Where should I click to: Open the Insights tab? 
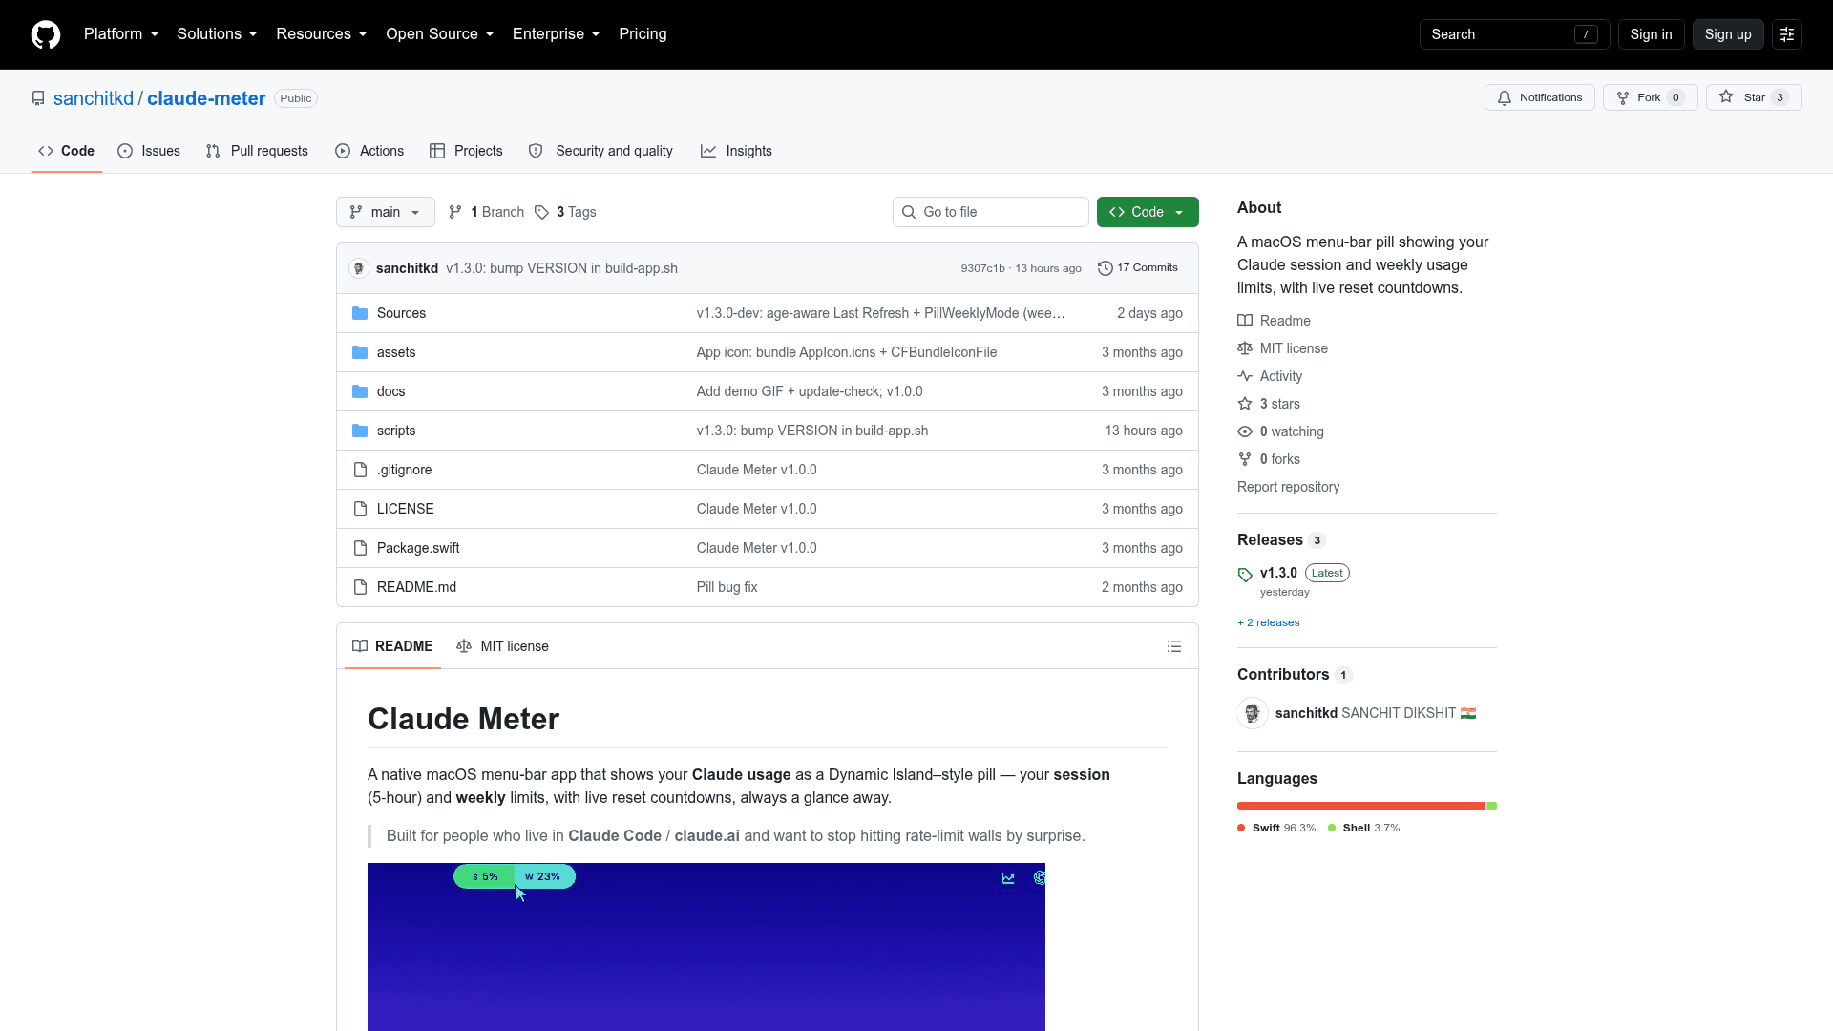click(x=736, y=151)
